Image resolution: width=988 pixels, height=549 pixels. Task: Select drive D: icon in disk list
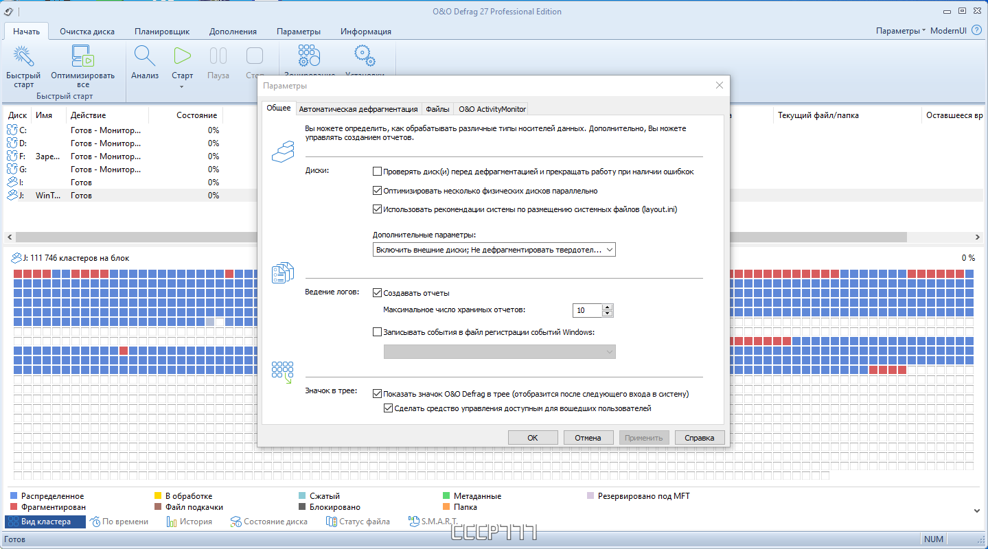pyautogui.click(x=12, y=143)
